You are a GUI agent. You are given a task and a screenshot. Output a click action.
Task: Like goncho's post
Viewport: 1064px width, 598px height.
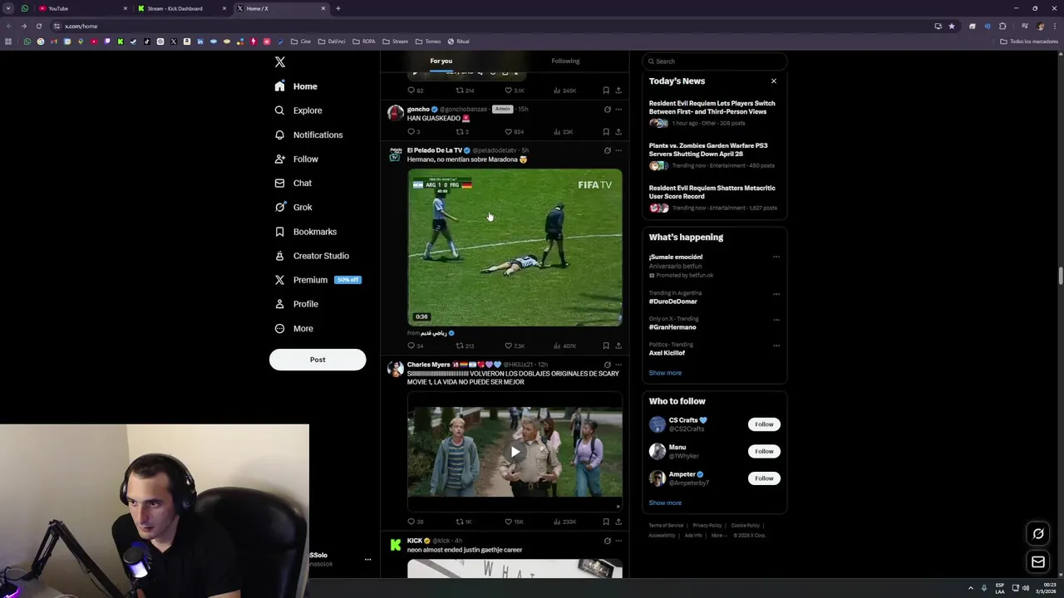click(x=515, y=132)
